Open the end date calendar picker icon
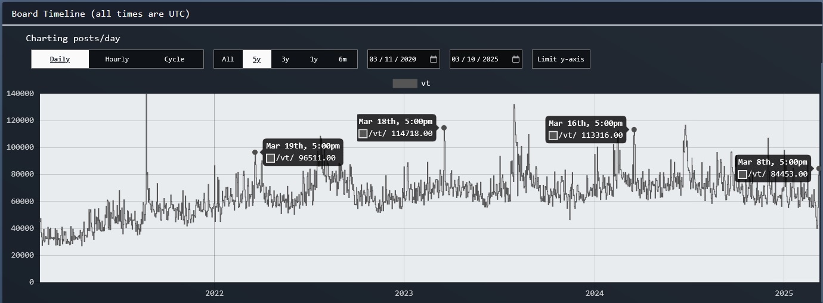This screenshot has height=303, width=823. [516, 59]
